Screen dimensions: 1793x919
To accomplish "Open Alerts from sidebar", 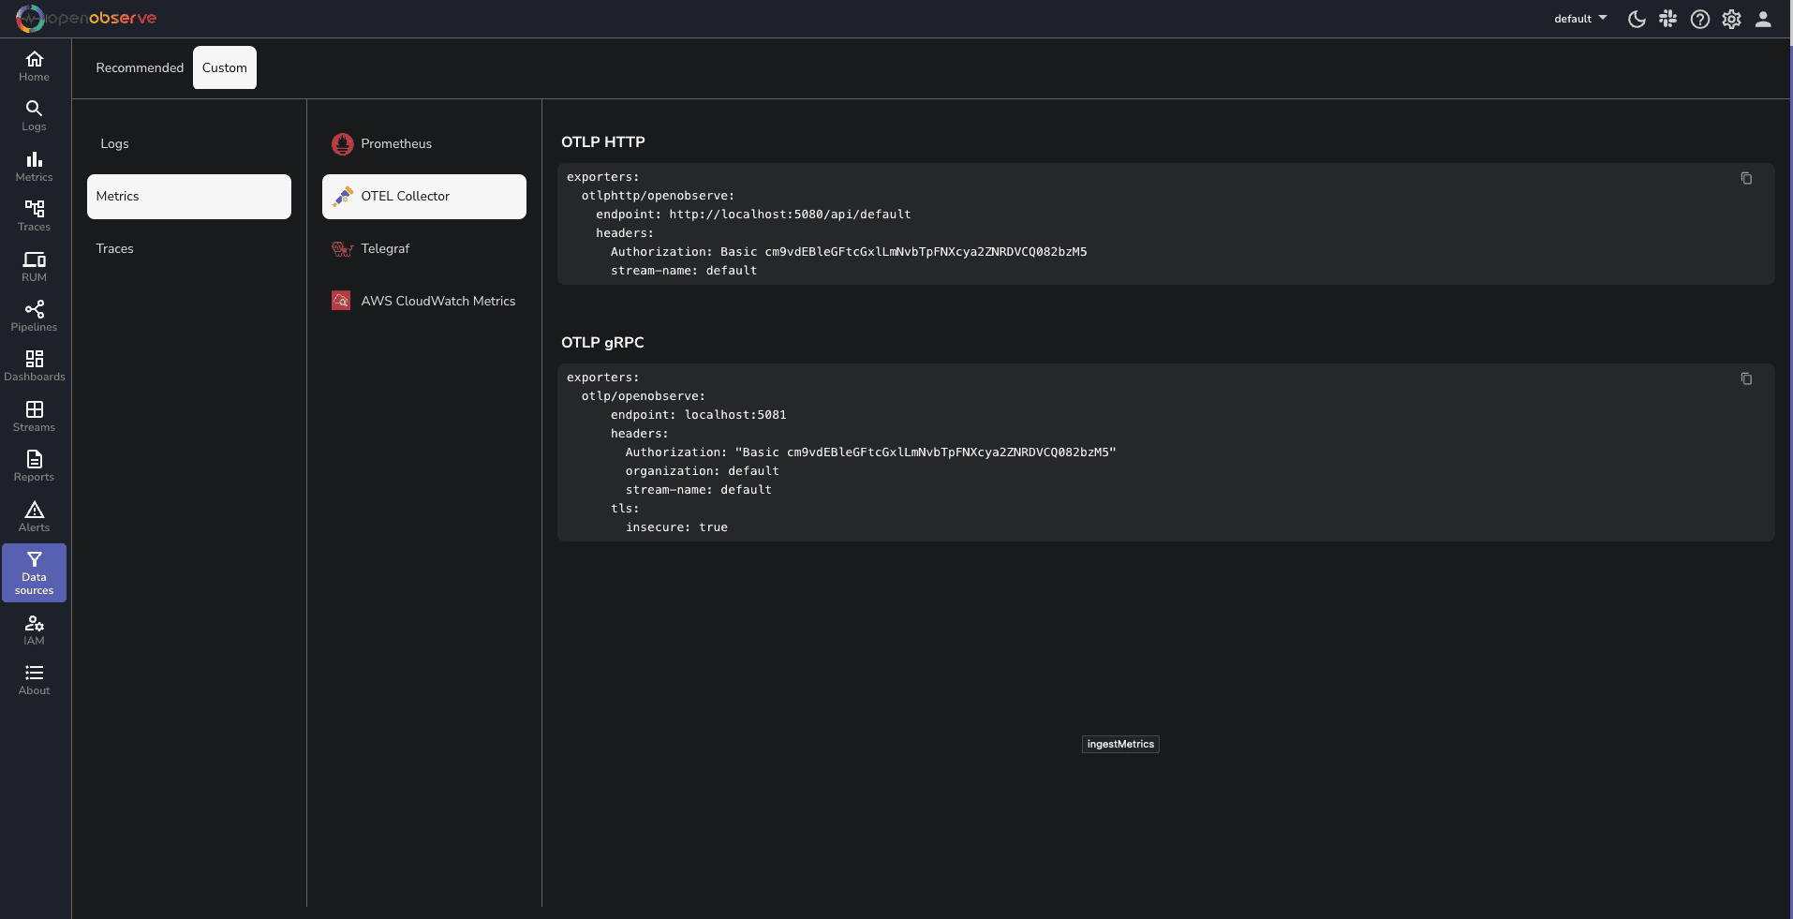I will tap(35, 516).
